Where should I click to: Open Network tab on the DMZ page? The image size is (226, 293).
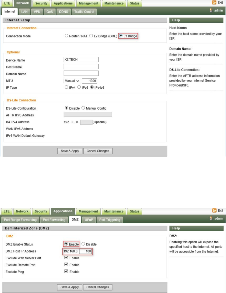tap(22, 211)
